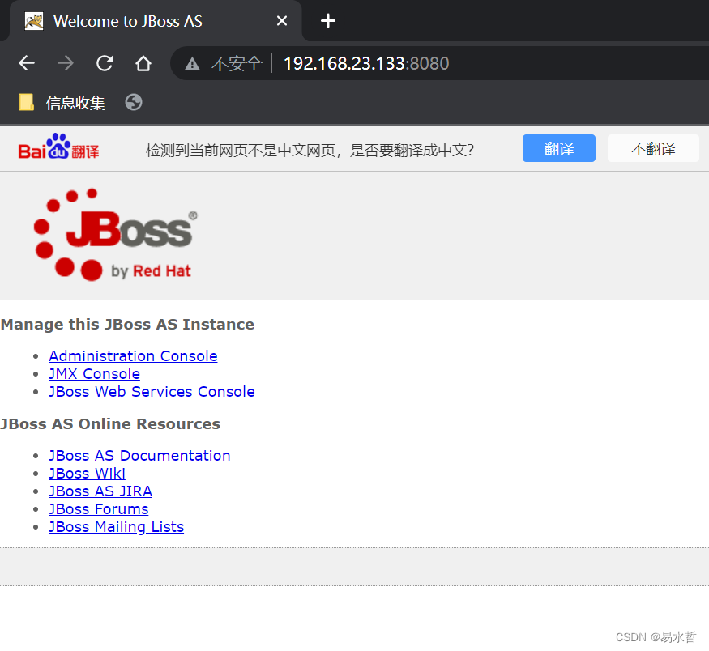
Task: Click the globe bookmark icon
Action: tap(134, 103)
